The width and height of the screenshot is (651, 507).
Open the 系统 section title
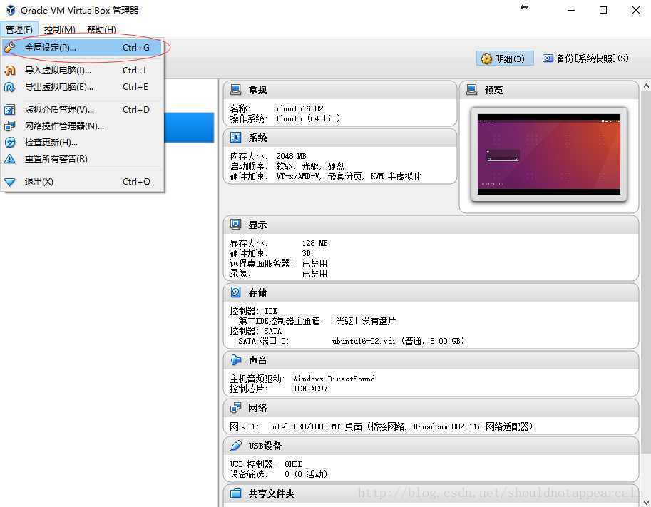[257, 138]
